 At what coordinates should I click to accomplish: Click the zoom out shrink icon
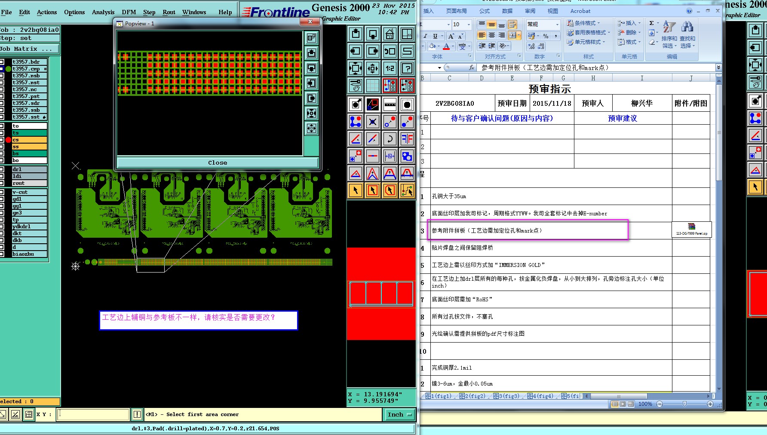[373, 68]
